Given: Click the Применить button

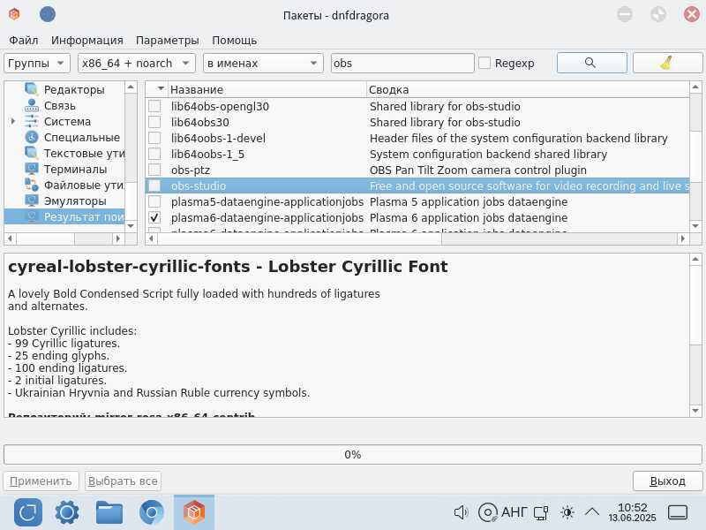Looking at the screenshot, I should [x=41, y=481].
